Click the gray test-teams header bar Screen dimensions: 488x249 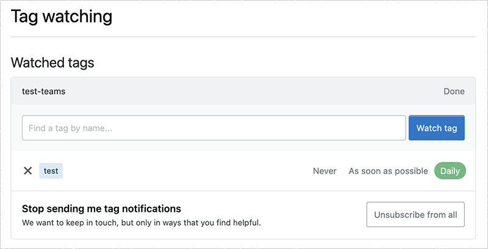pyautogui.click(x=244, y=92)
